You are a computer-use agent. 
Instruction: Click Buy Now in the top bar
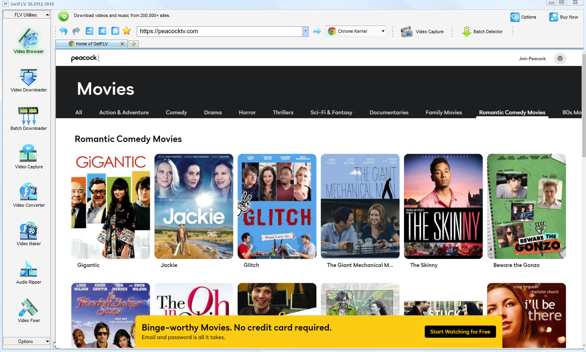pos(563,17)
